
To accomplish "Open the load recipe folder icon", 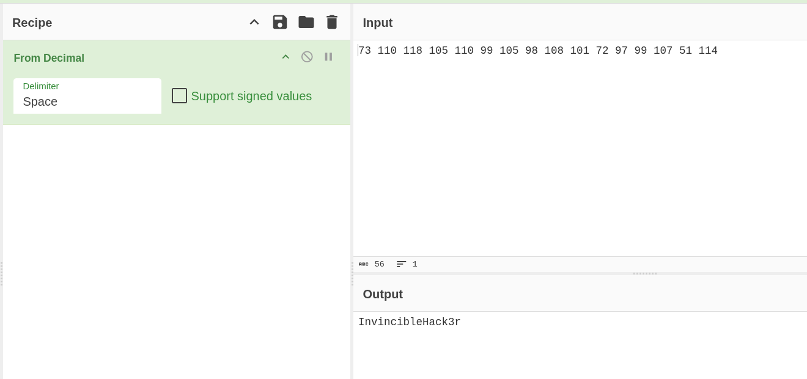I will (x=306, y=23).
